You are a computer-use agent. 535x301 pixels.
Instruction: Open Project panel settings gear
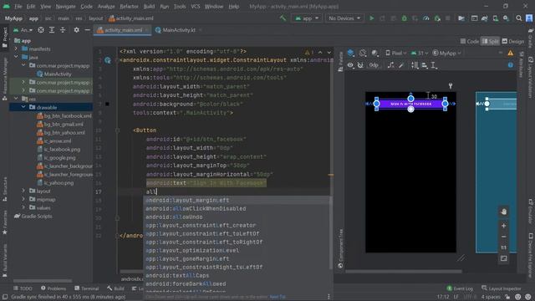click(76, 30)
